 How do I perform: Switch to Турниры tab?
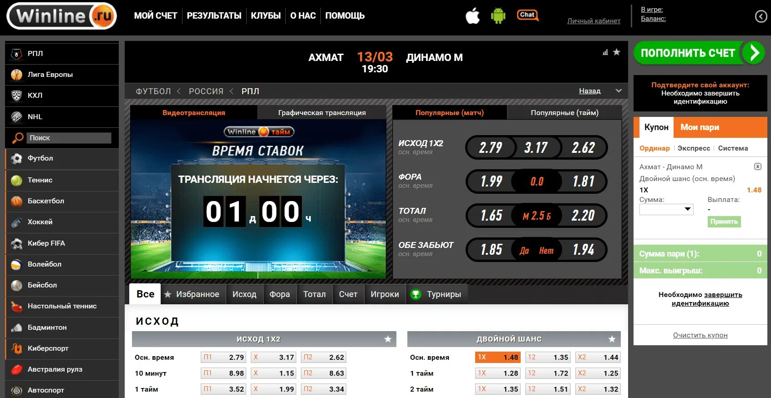click(436, 294)
